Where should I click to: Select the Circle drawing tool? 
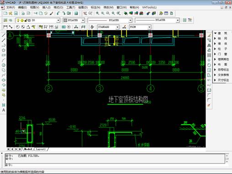coord(4,65)
